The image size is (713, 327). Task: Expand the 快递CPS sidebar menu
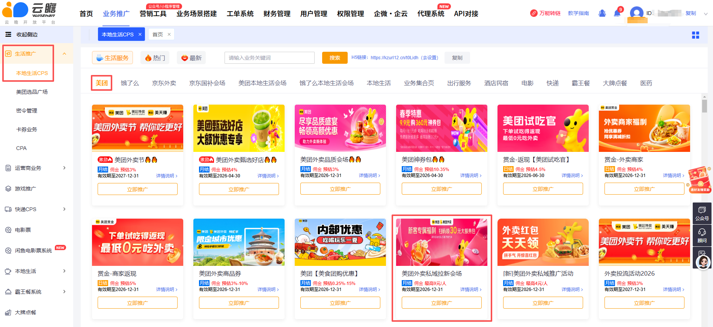point(36,209)
